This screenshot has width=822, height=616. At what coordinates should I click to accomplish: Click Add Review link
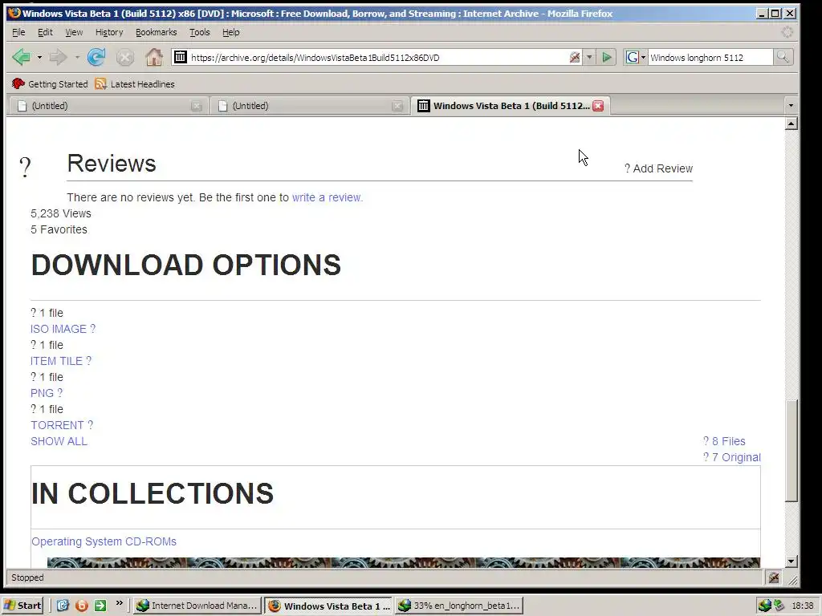coord(658,168)
